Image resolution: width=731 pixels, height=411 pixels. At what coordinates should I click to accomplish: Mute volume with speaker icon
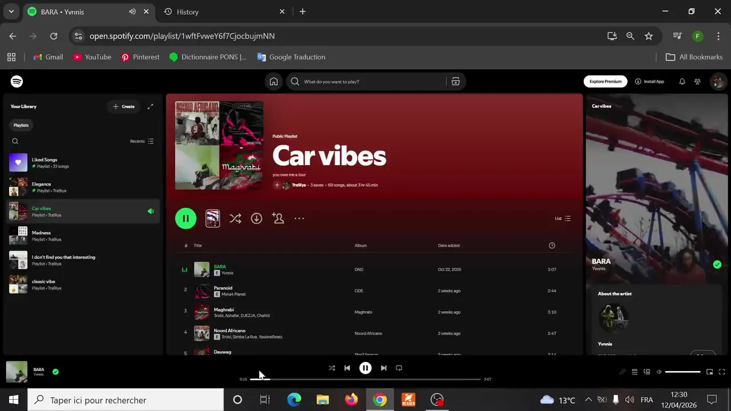tap(659, 372)
